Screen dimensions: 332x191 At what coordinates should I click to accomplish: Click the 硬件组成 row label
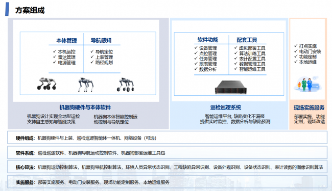(25, 138)
